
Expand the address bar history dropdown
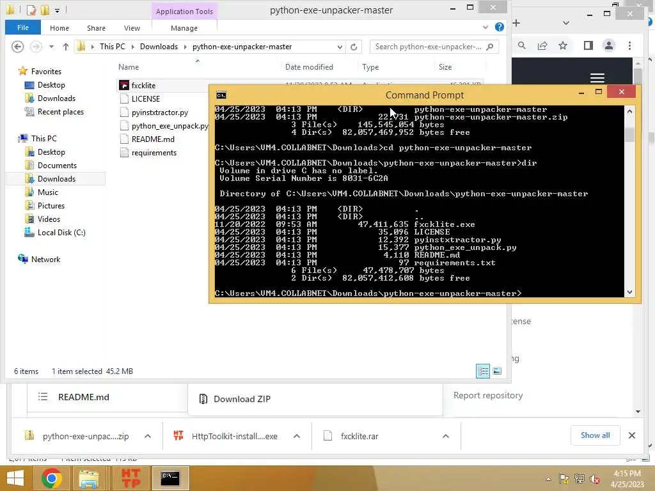tap(340, 47)
